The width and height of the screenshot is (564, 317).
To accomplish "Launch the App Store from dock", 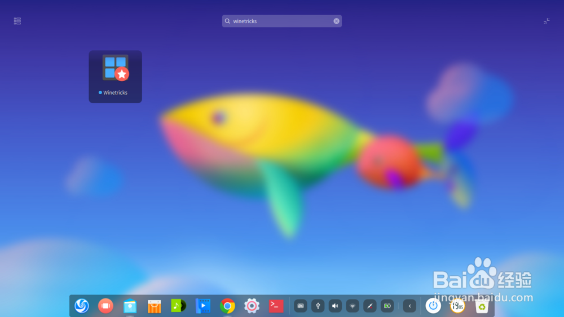I will tap(155, 306).
